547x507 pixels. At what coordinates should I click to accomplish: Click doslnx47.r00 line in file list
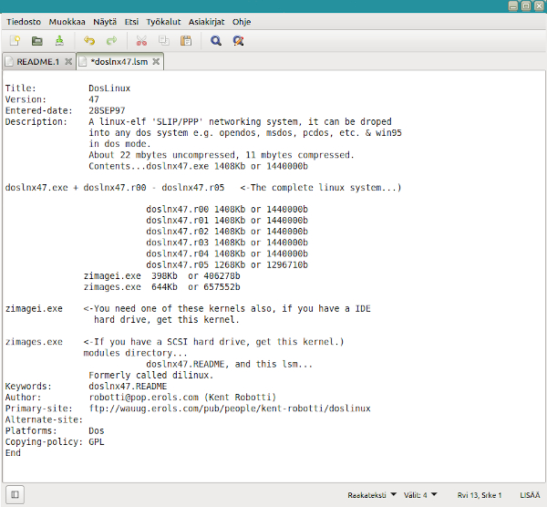click(x=227, y=210)
